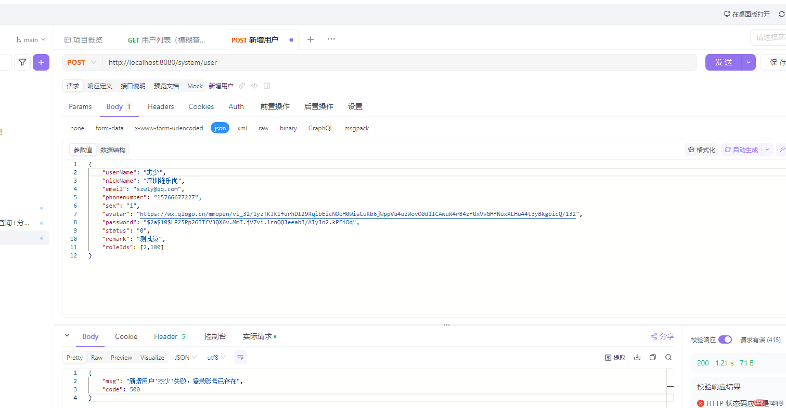Screen dimensions: 786x408
Task: Toggle the word wrap icon in response toolbar
Action: [x=240, y=357]
